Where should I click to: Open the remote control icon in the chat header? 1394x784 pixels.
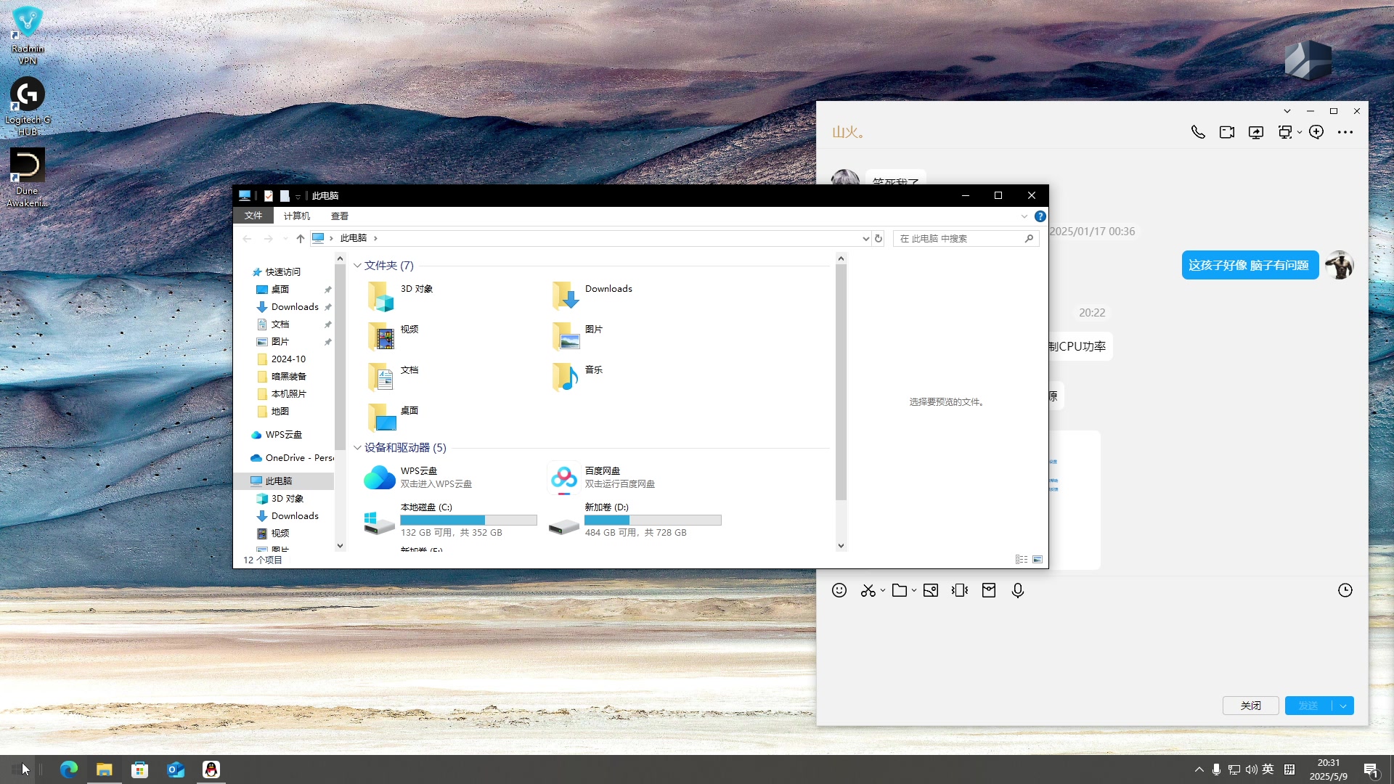(x=1285, y=132)
